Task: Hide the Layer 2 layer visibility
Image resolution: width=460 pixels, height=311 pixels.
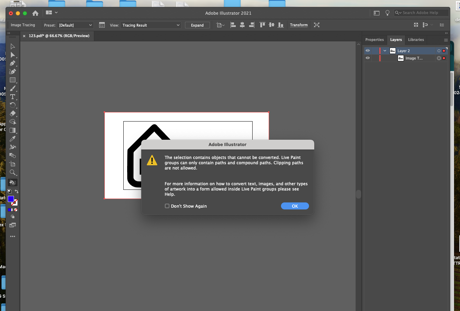Action: [x=368, y=50]
